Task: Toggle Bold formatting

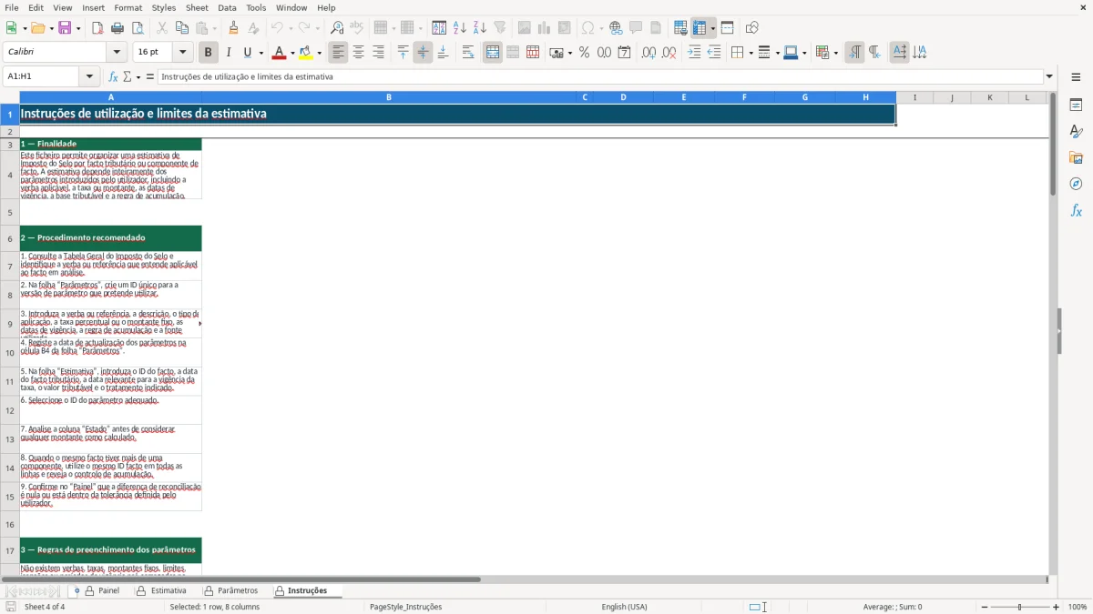Action: pos(208,53)
